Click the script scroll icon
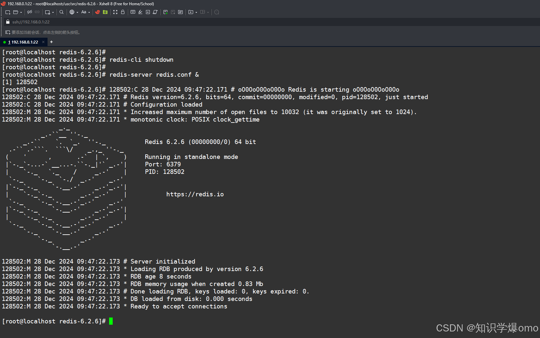This screenshot has height=338, width=540. [155, 12]
